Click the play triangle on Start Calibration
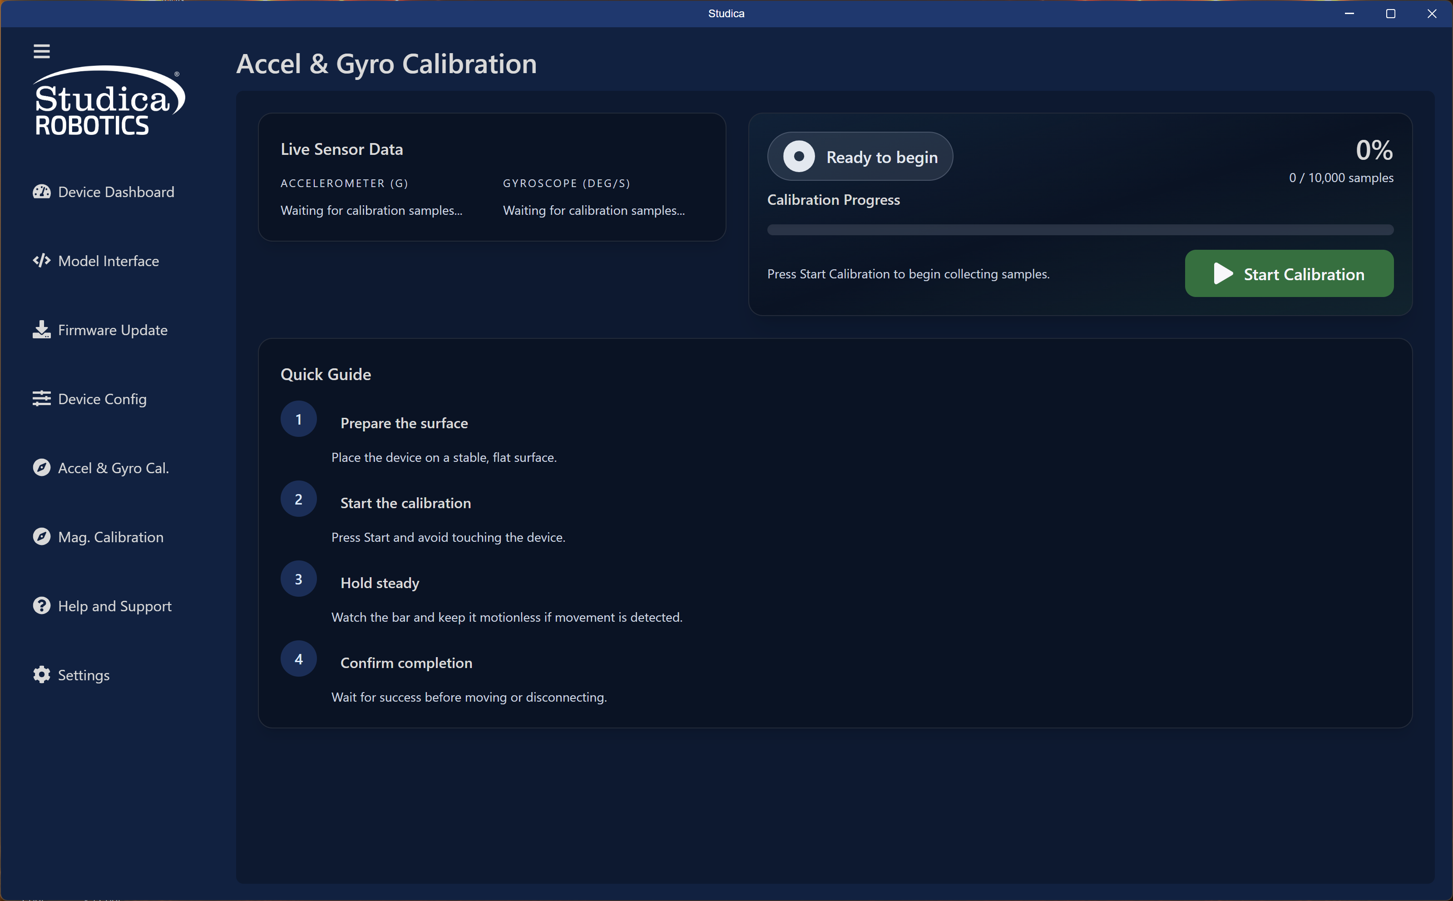Viewport: 1453px width, 901px height. pyautogui.click(x=1222, y=274)
